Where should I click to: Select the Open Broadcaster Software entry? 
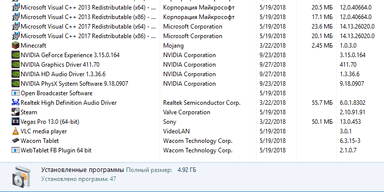56,93
